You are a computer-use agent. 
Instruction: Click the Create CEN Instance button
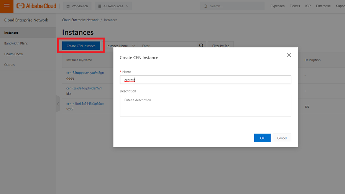pos(81,46)
